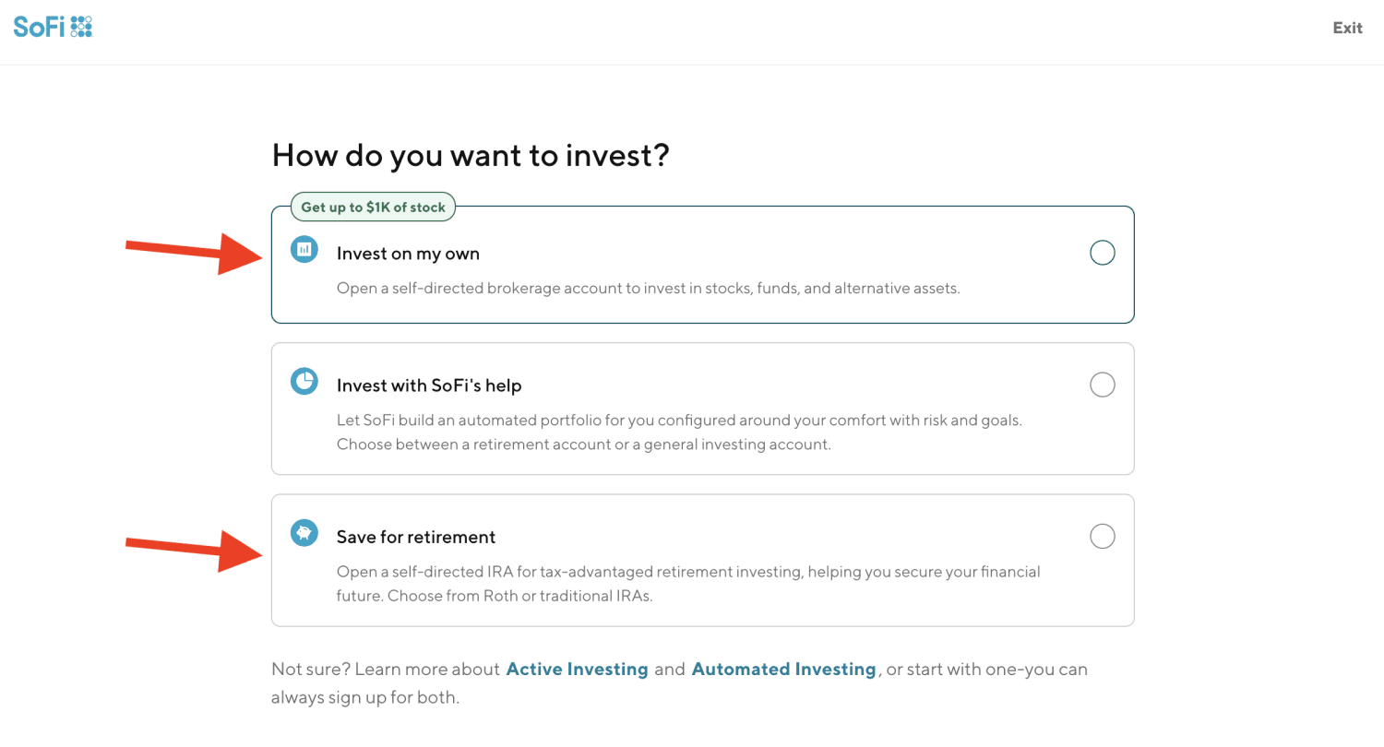This screenshot has width=1384, height=747.
Task: Click the automated portfolio description text
Action: pyautogui.click(x=679, y=433)
